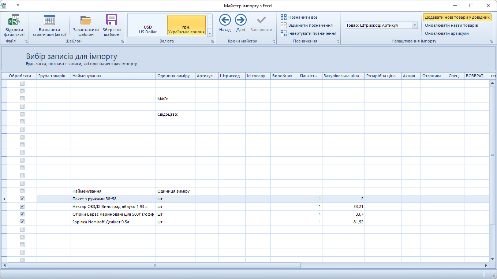
Task: Click the Кількість column header
Action: tap(310, 76)
